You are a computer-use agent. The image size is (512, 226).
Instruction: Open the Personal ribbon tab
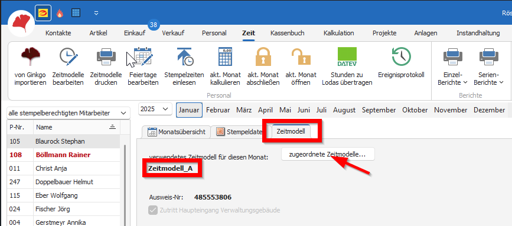point(214,33)
